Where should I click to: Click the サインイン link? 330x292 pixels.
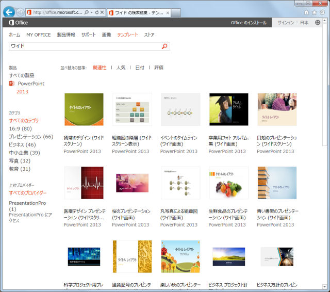286,23
